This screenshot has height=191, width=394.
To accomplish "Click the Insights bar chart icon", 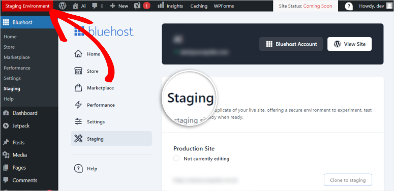I will [161, 6].
